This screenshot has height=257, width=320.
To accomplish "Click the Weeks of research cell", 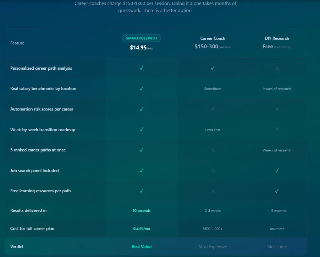I will point(277,150).
